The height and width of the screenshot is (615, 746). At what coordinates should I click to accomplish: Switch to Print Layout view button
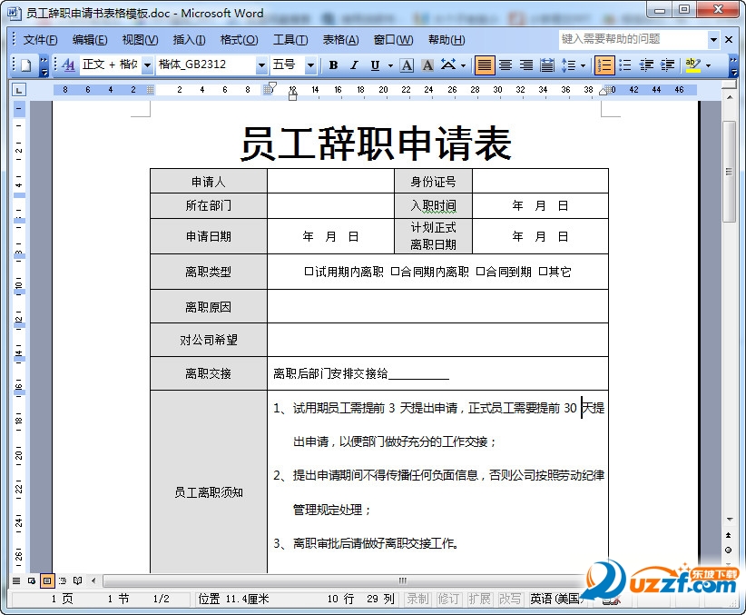tap(46, 580)
